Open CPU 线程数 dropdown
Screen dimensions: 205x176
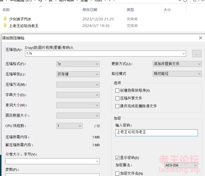(69, 126)
